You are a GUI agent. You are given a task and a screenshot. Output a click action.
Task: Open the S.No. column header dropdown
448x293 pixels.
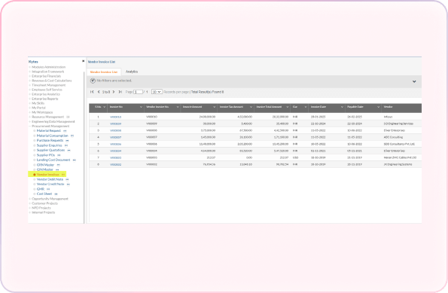click(x=105, y=107)
